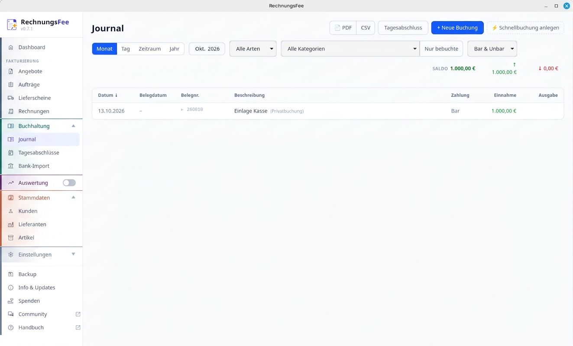
Task: Collapse the Buchhaltung section arrow
Action: pyautogui.click(x=73, y=126)
